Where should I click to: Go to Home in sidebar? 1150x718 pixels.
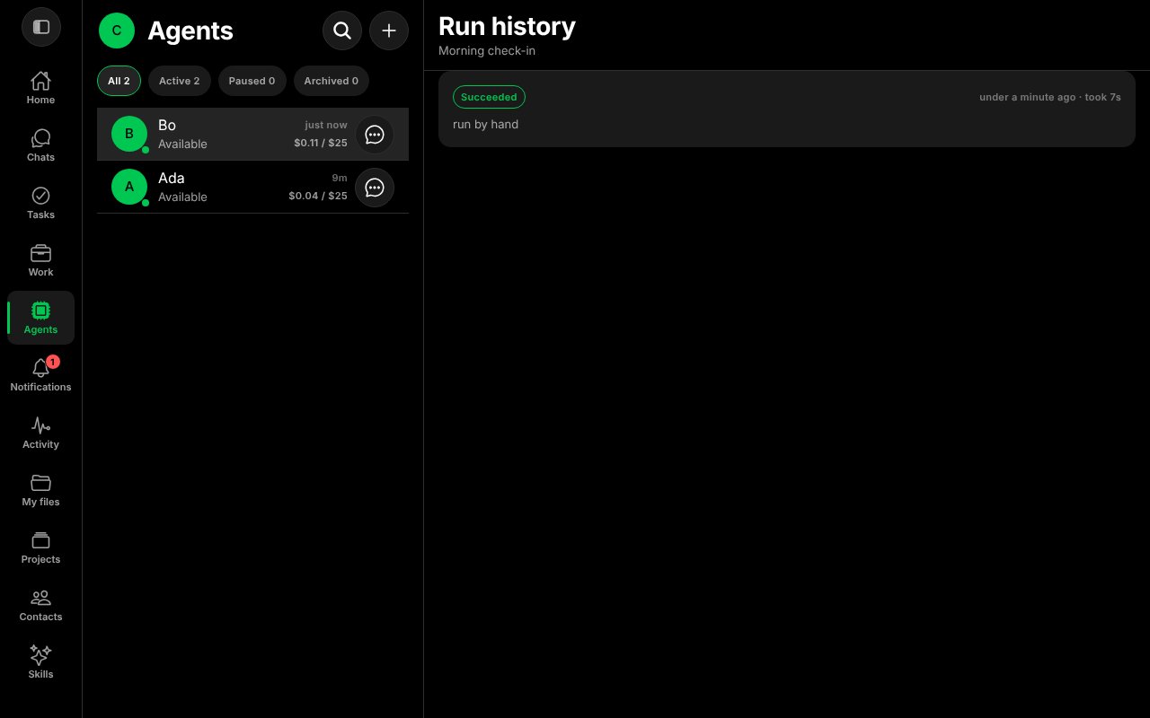[x=40, y=88]
